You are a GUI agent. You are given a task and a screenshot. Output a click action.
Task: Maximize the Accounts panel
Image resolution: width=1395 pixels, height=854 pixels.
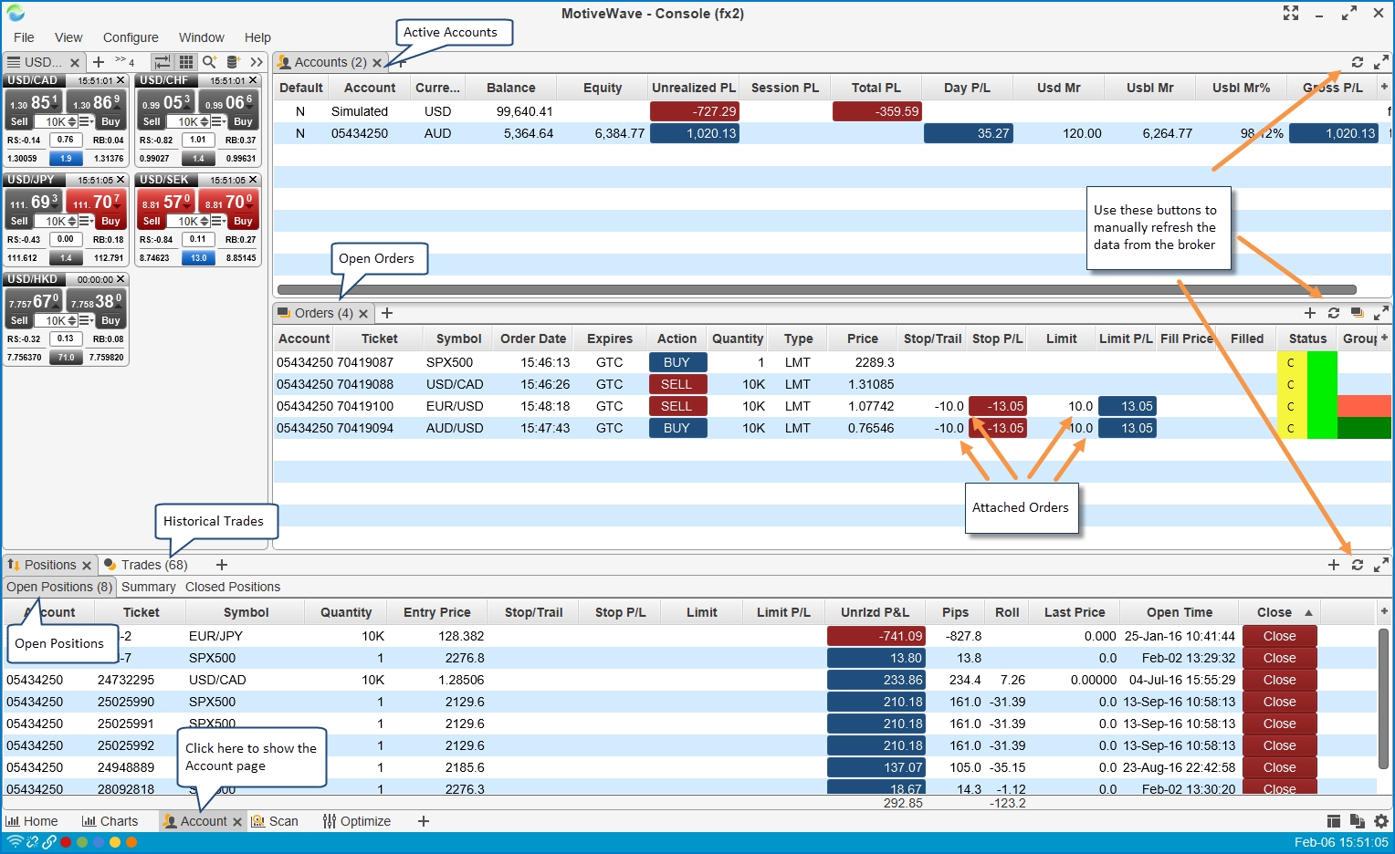(1381, 62)
